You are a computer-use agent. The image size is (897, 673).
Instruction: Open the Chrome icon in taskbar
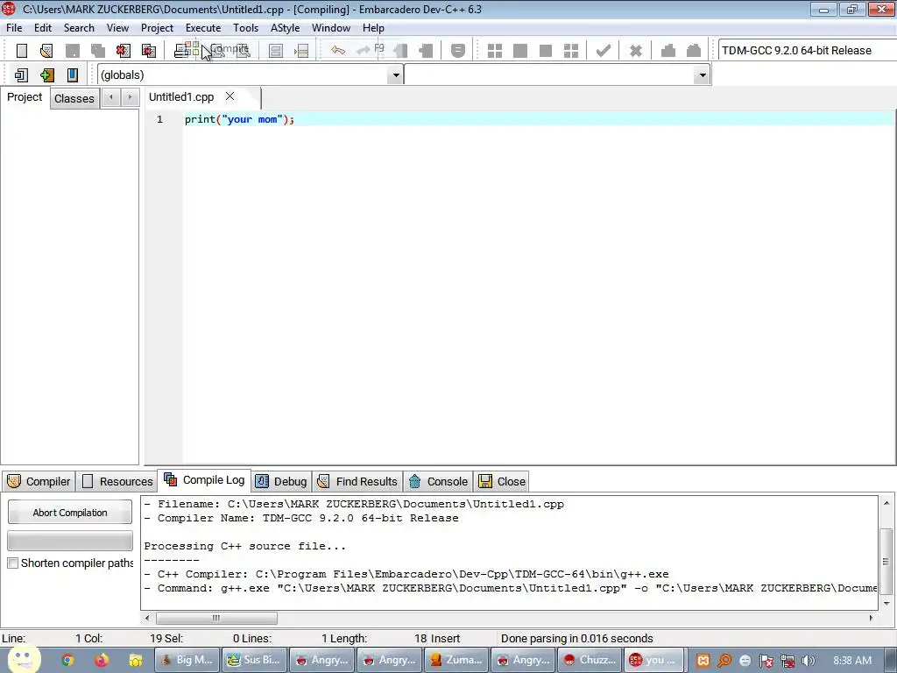67,660
